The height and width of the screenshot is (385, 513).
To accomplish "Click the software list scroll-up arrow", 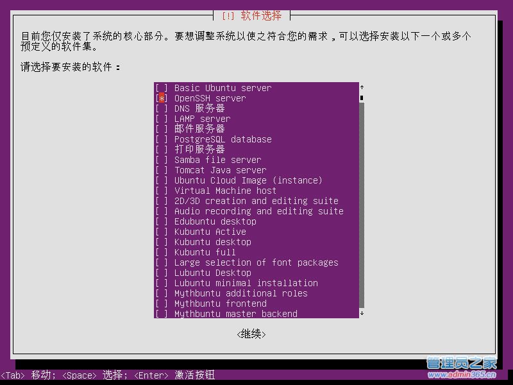I will pos(362,87).
